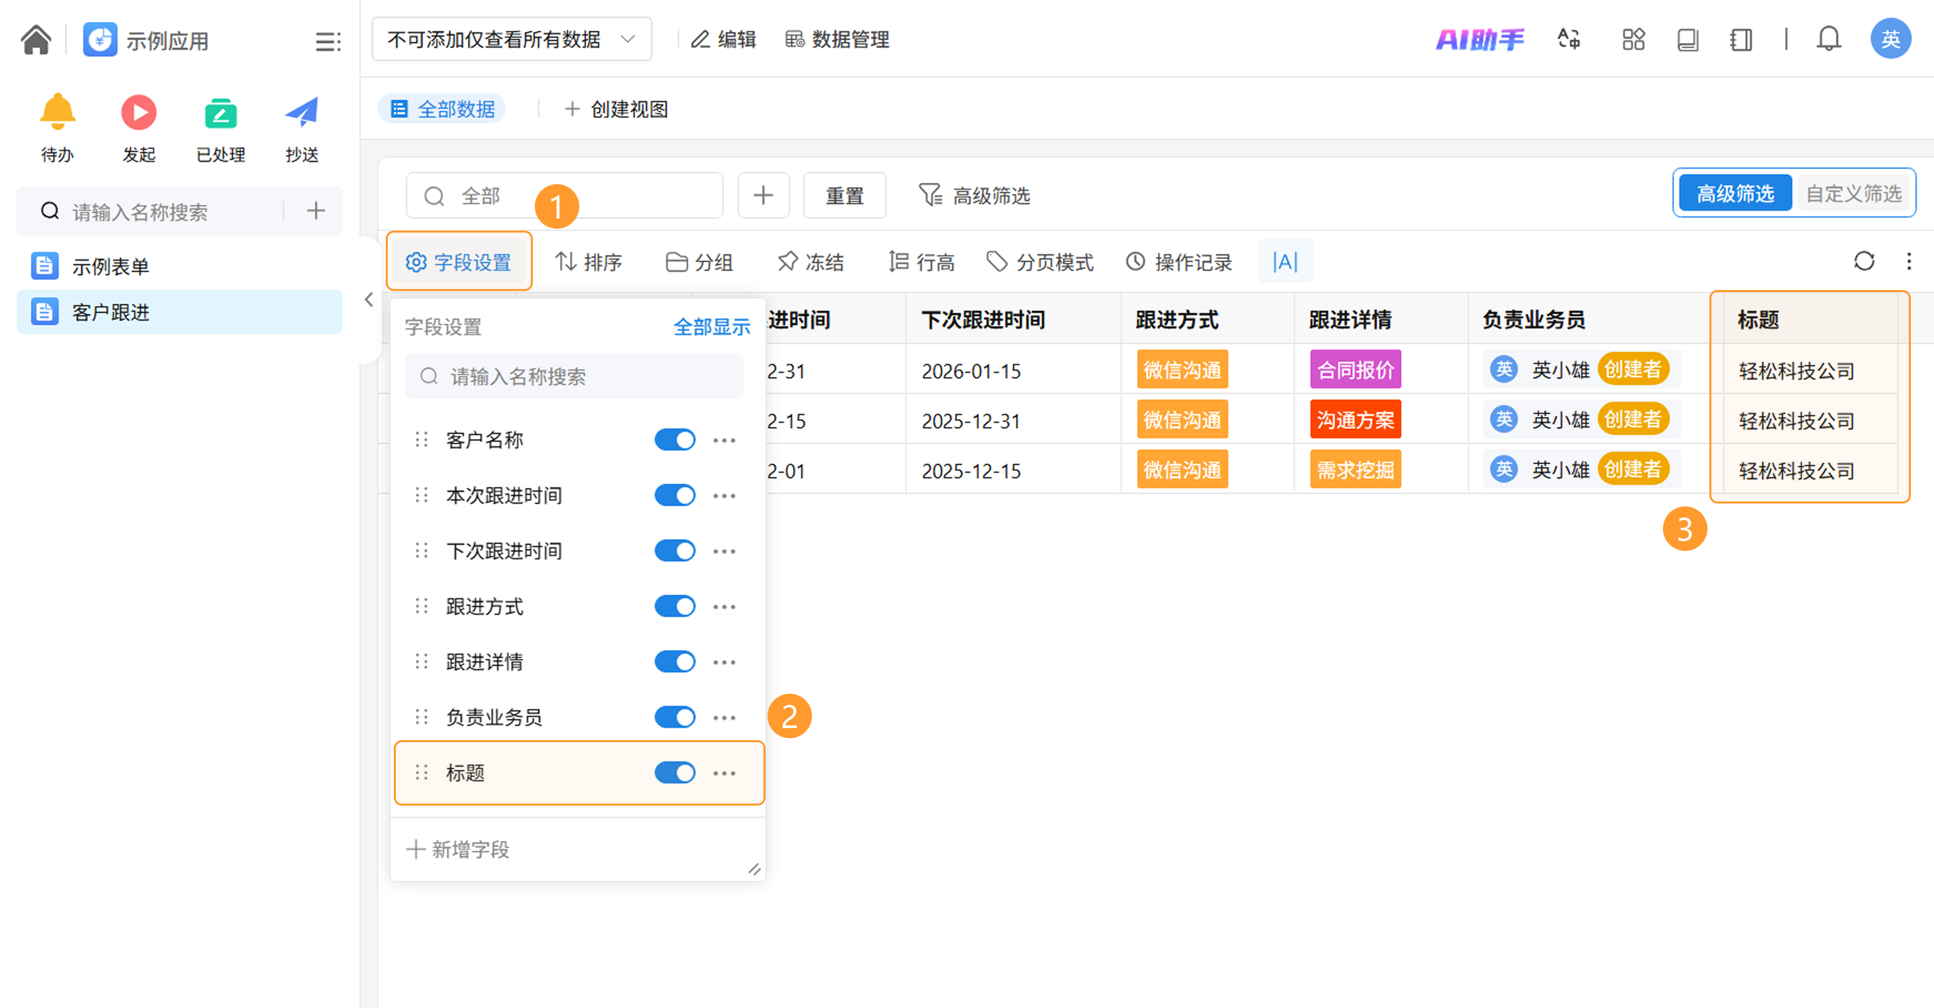1934x1008 pixels.
Task: Click the translate language icon in the header
Action: (1568, 39)
